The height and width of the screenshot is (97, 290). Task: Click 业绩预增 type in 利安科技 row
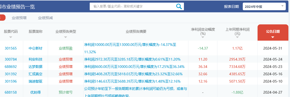[x=66, y=59]
